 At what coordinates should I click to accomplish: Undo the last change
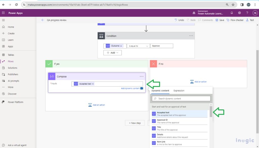[180, 20]
